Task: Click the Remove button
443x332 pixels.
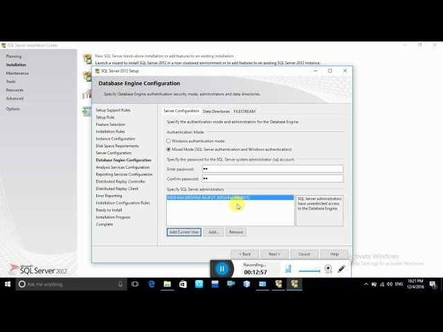Action: 236,232
